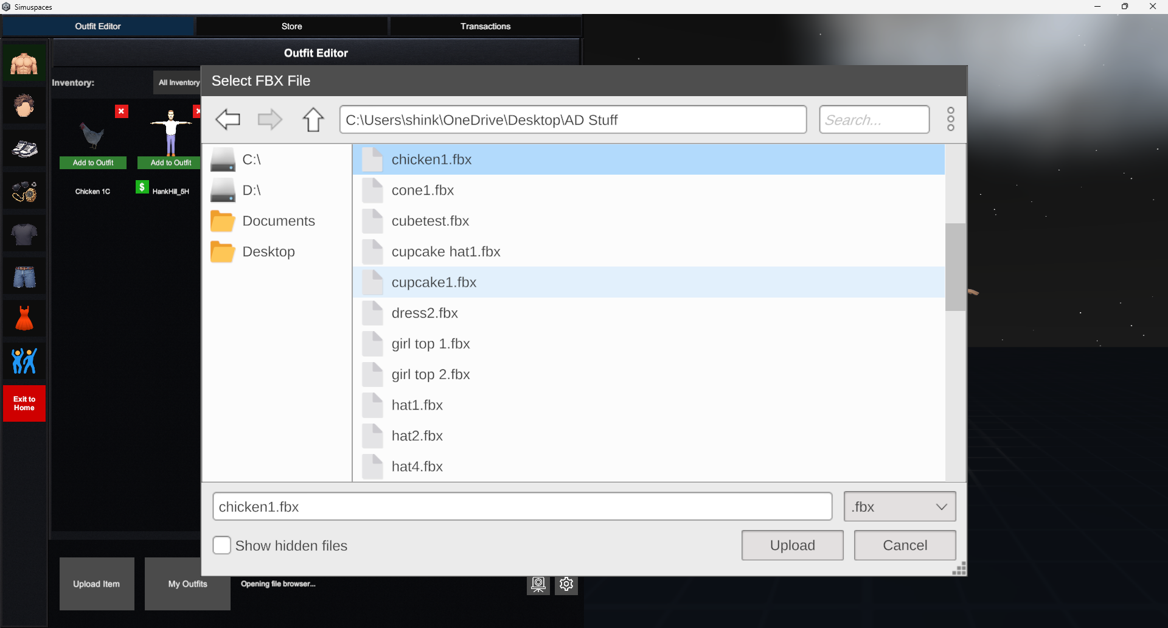This screenshot has height=628, width=1168.
Task: Click the Search field
Action: click(x=874, y=119)
